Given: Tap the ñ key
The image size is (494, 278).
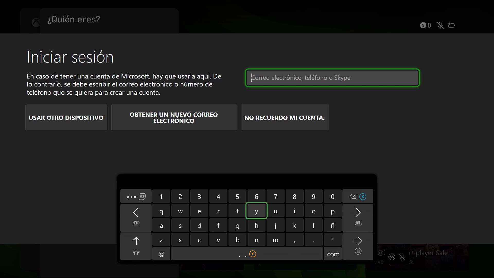Looking at the screenshot, I should (333, 225).
